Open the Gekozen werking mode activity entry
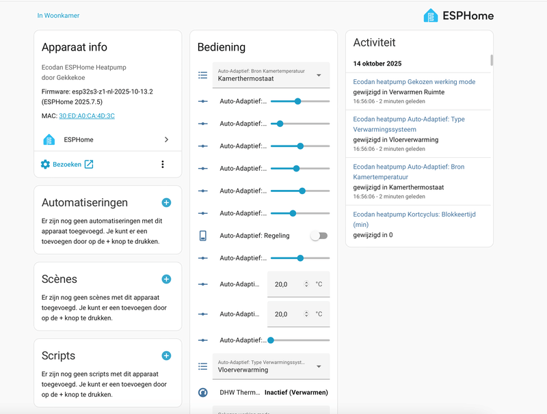Image resolution: width=547 pixels, height=414 pixels. coord(414,82)
